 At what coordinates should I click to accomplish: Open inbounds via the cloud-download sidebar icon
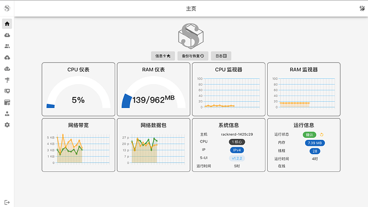point(7,35)
